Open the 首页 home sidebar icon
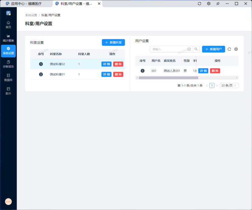Image resolution: width=252 pixels, height=210 pixels. (8, 25)
